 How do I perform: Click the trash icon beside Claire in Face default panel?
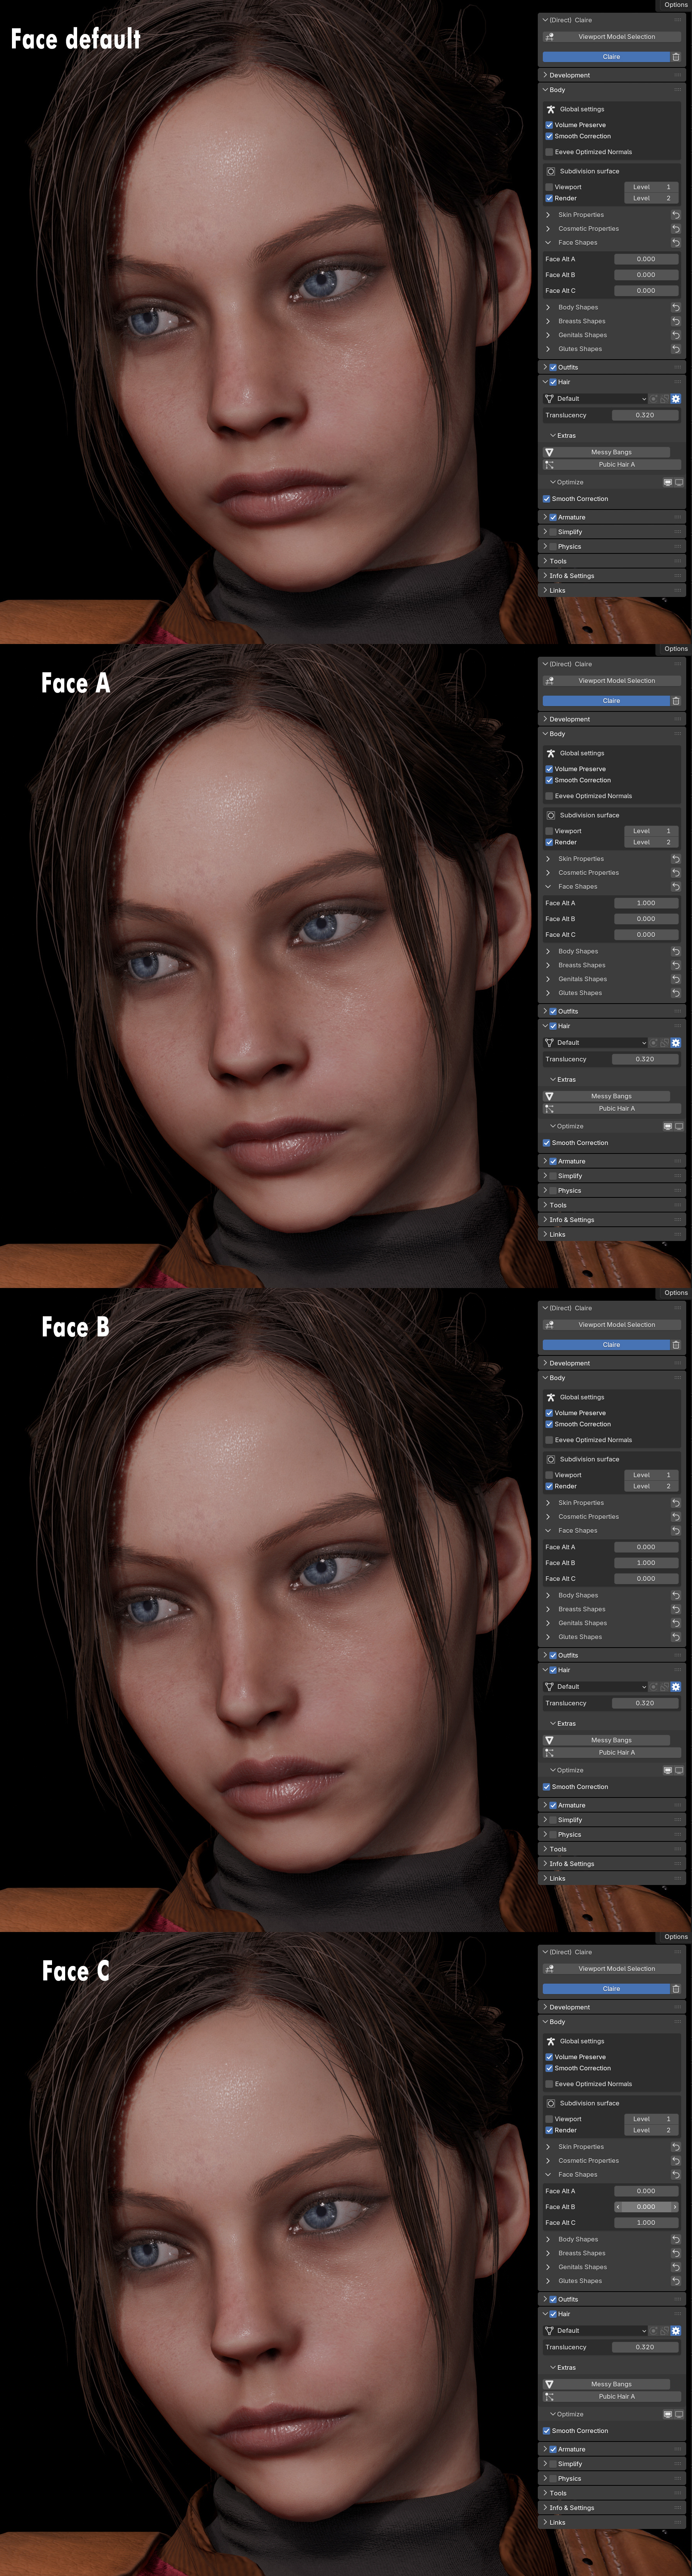point(676,57)
